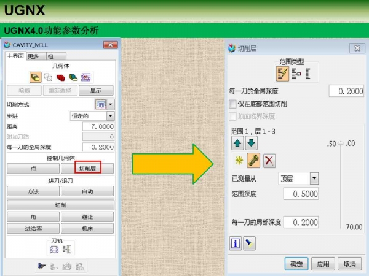Select the part geometry icon in CAVITY_MILL
The height and width of the screenshot is (276, 369).
click(36, 77)
